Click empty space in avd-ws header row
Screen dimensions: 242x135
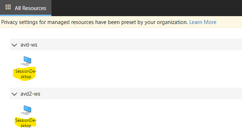pos(139,45)
